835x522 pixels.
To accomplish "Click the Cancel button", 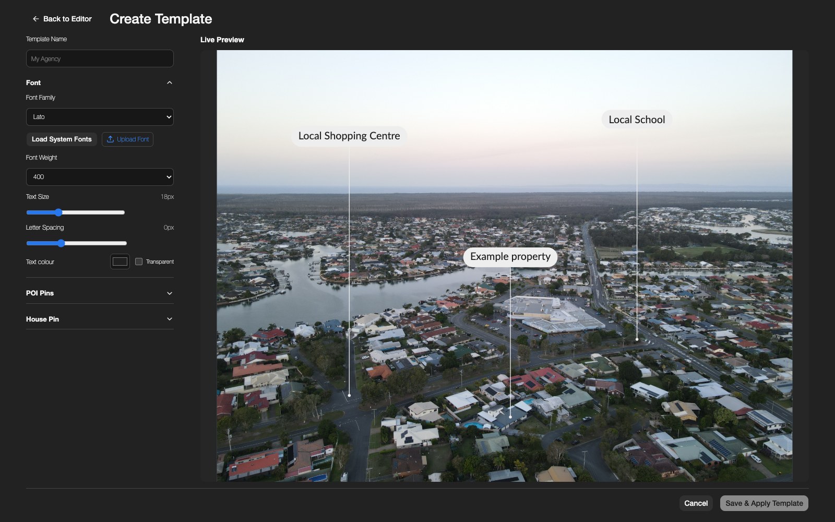I will click(x=696, y=503).
